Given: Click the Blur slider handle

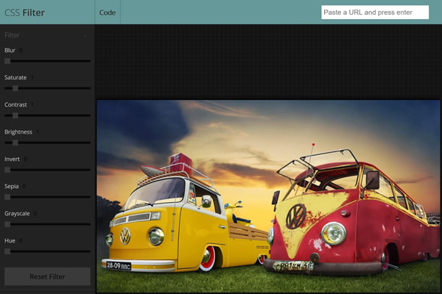Looking at the screenshot, I should coord(7,61).
